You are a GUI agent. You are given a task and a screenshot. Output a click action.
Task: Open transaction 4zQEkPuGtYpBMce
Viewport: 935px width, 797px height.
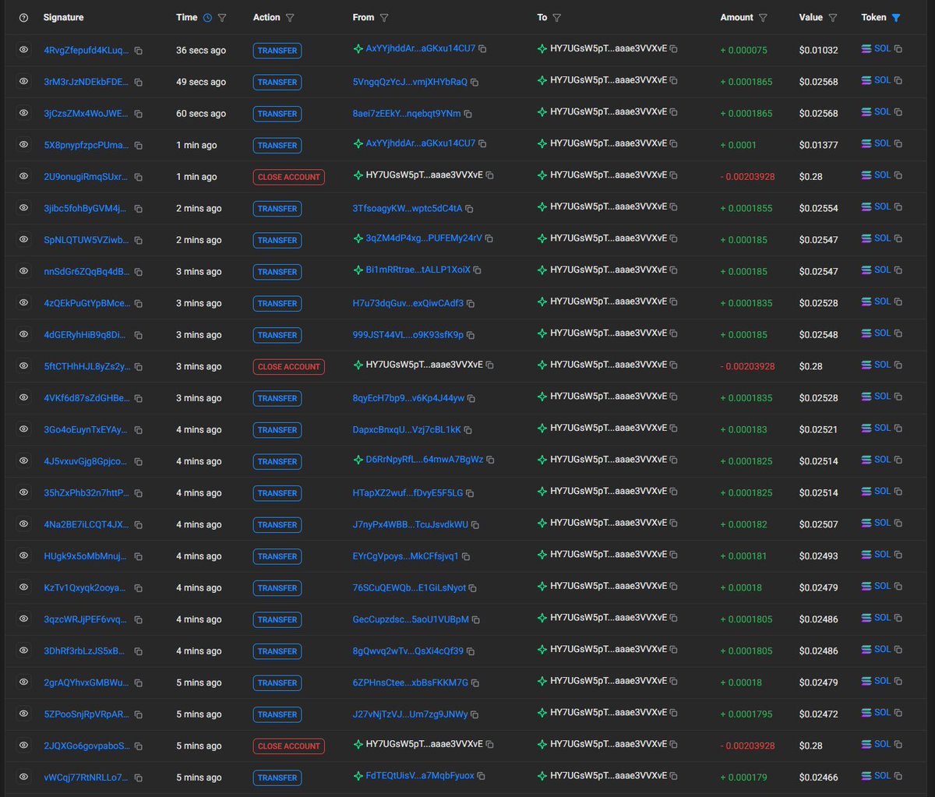87,303
